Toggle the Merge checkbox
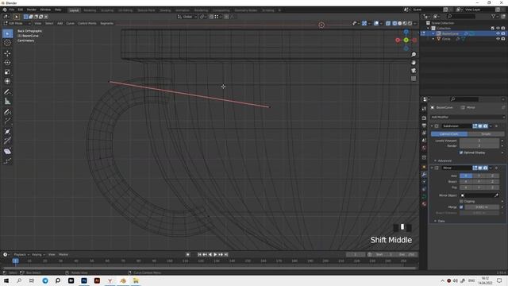 point(461,207)
